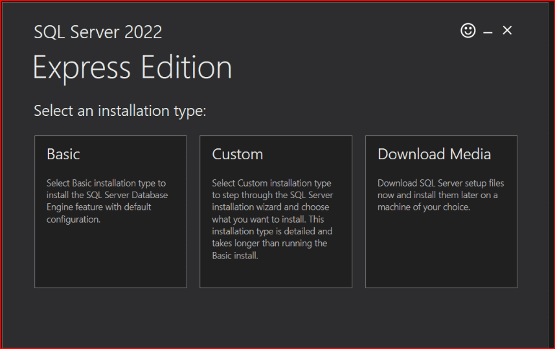555x349 pixels.
Task: Click the Custom tile's description paragraph
Action: pyautogui.click(x=272, y=220)
